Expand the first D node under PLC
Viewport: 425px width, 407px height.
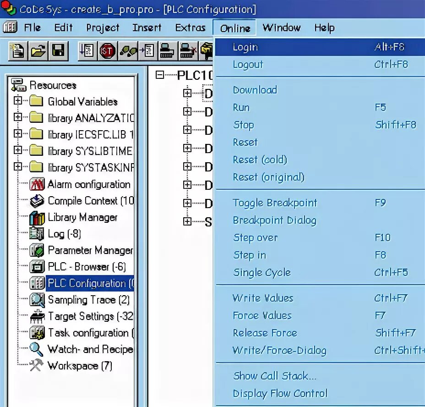187,93
